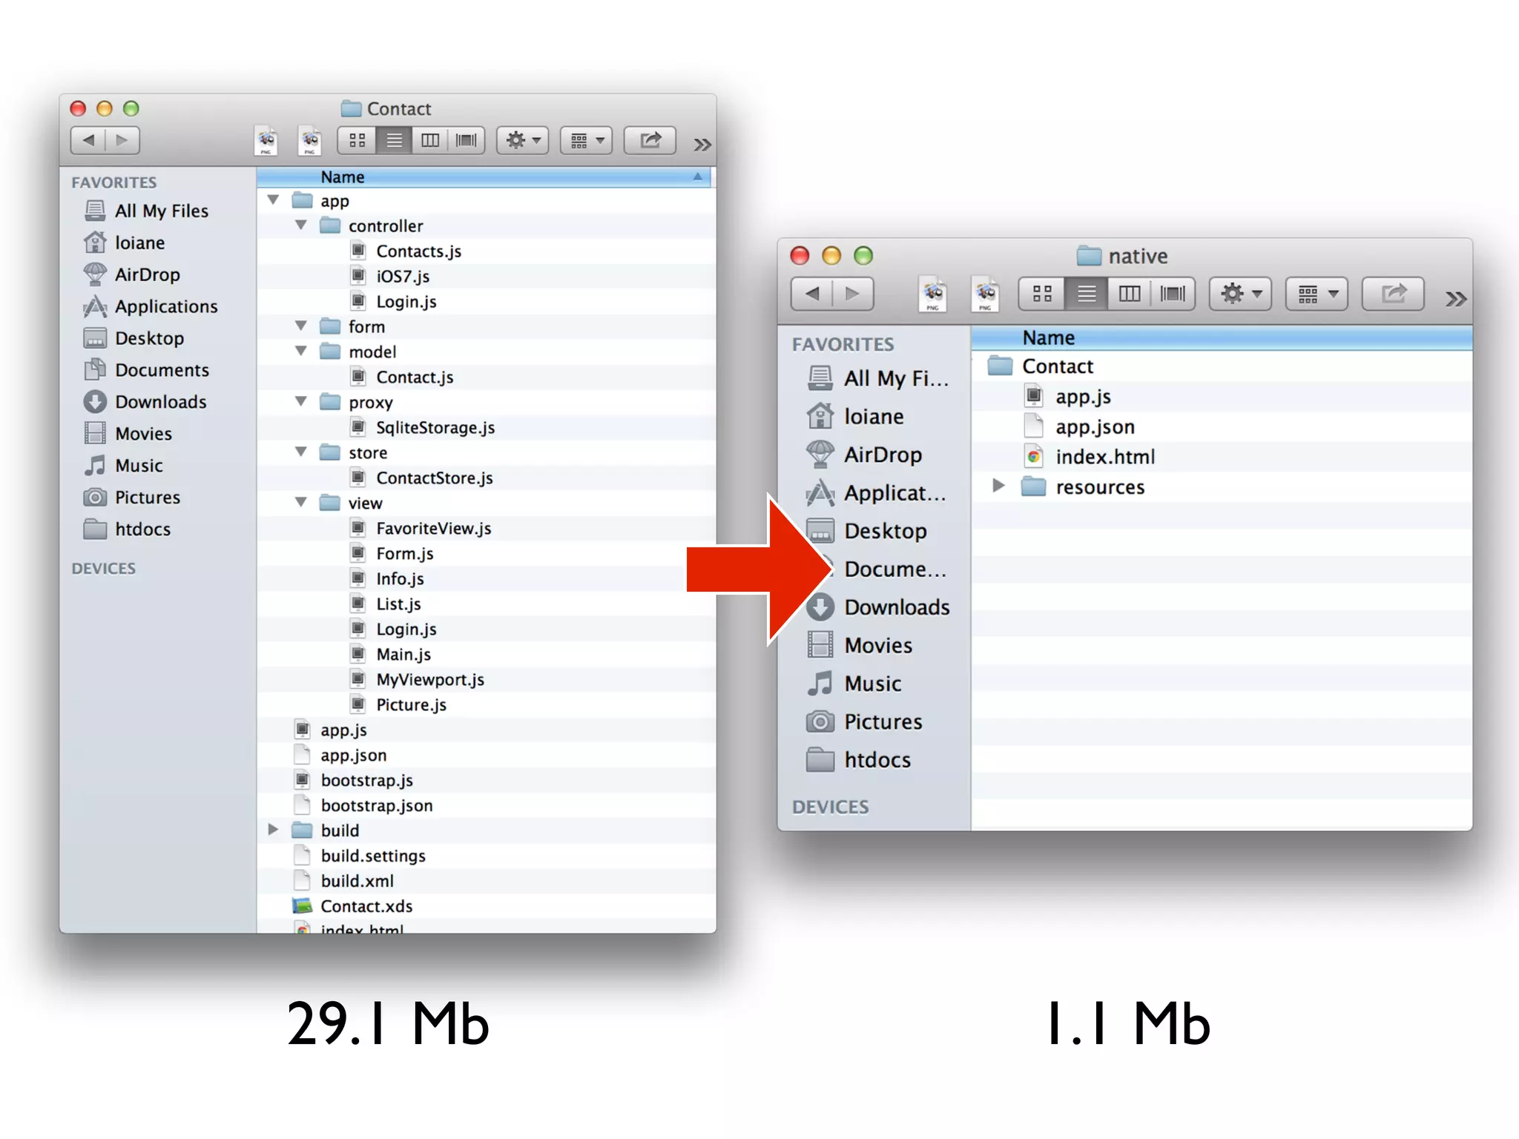The image size is (1519, 1139).
Task: Switch Contact window to column view
Action: [x=430, y=140]
